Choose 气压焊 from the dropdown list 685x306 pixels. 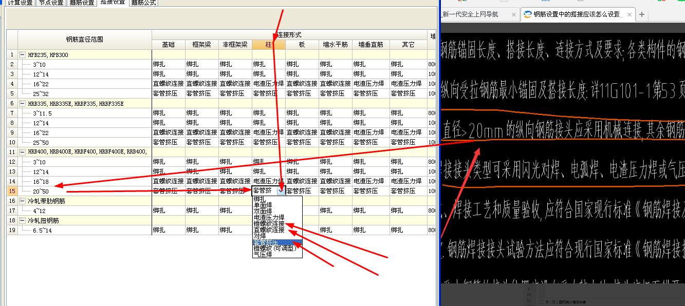pos(277,254)
